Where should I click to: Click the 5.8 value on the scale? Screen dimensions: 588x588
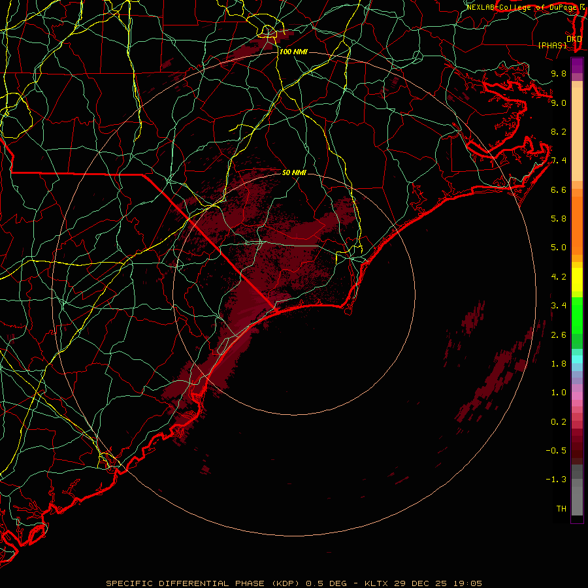(559, 219)
